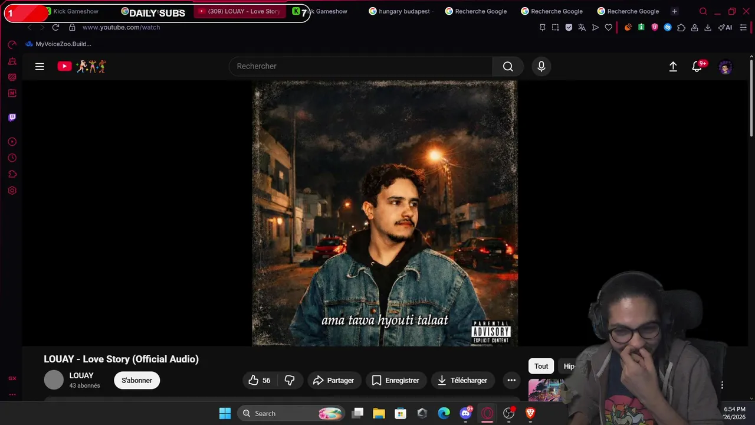Open File Explorer from taskbar
The image size is (755, 425).
(x=379, y=413)
